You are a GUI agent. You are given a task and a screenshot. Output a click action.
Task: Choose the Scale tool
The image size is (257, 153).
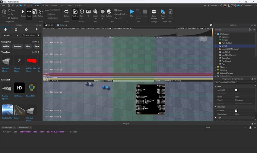pos(35,13)
